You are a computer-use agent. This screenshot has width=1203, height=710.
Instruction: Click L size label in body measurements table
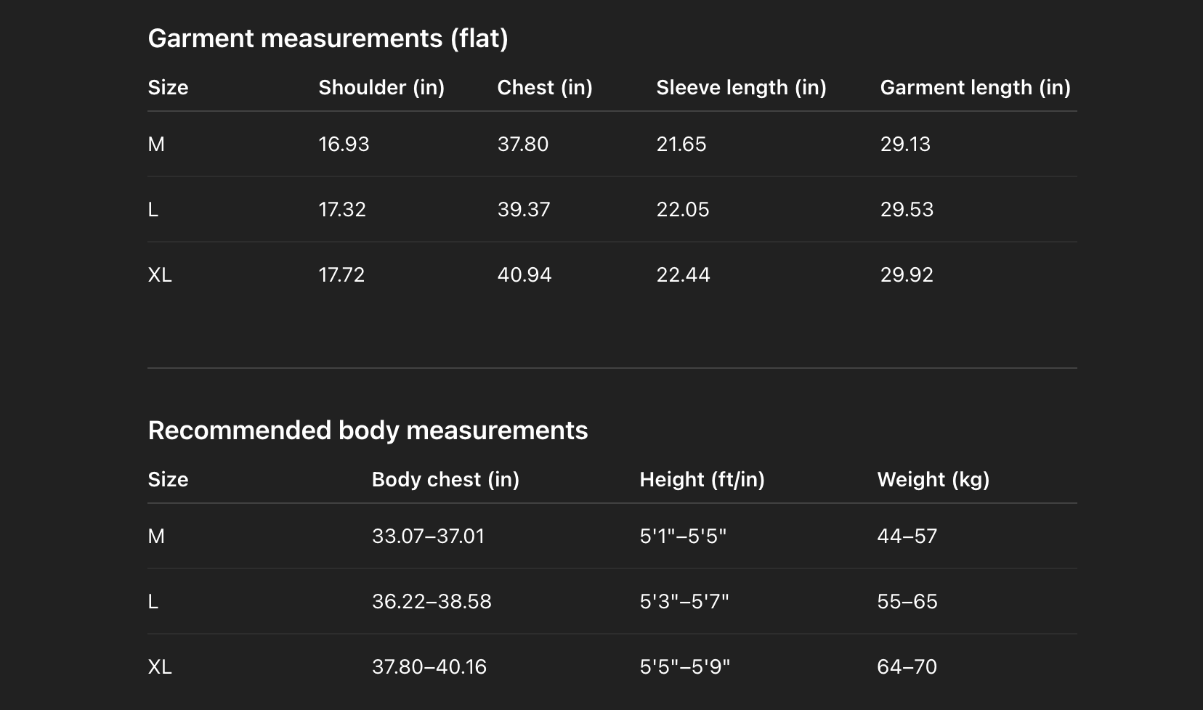tap(153, 602)
